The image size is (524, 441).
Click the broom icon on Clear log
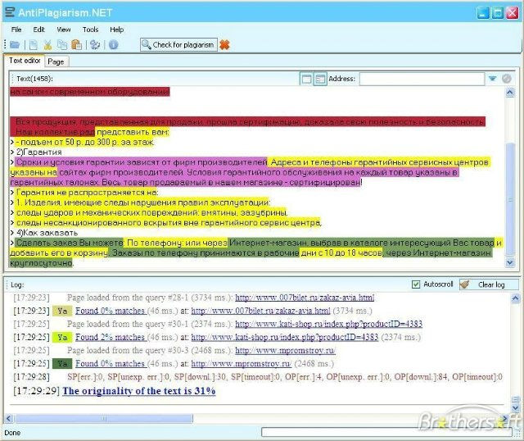[465, 284]
